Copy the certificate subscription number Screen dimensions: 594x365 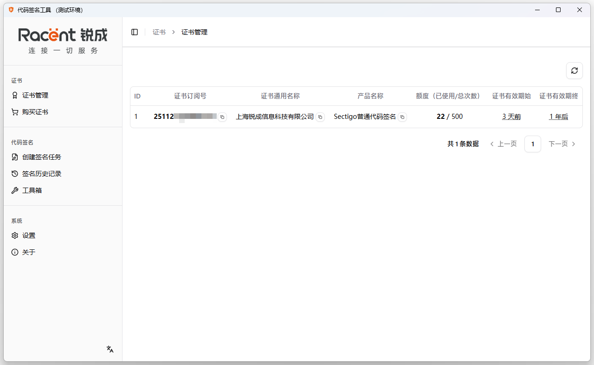point(222,117)
